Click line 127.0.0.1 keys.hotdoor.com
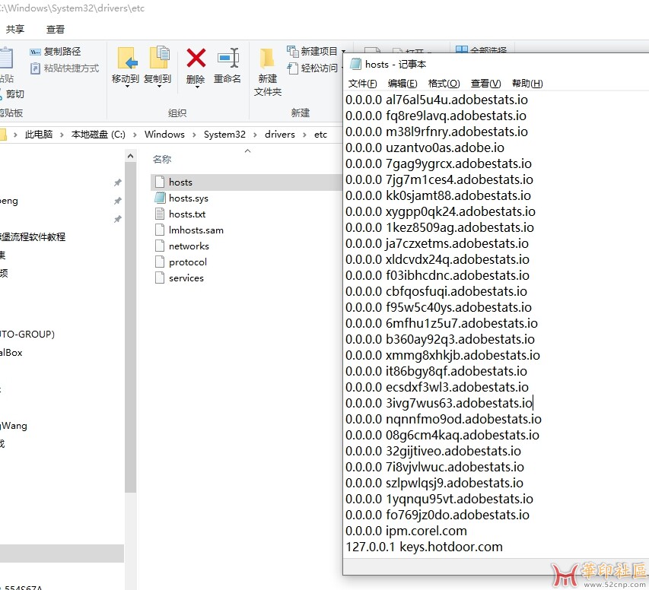Image resolution: width=649 pixels, height=590 pixels. pos(424,547)
